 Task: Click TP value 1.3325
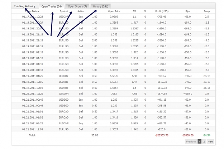134,70
